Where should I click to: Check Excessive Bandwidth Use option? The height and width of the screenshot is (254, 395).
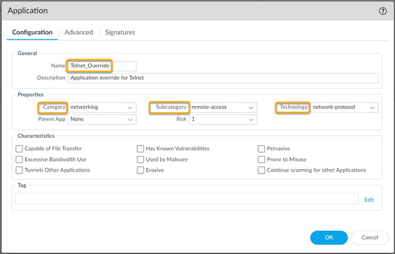[x=19, y=159]
